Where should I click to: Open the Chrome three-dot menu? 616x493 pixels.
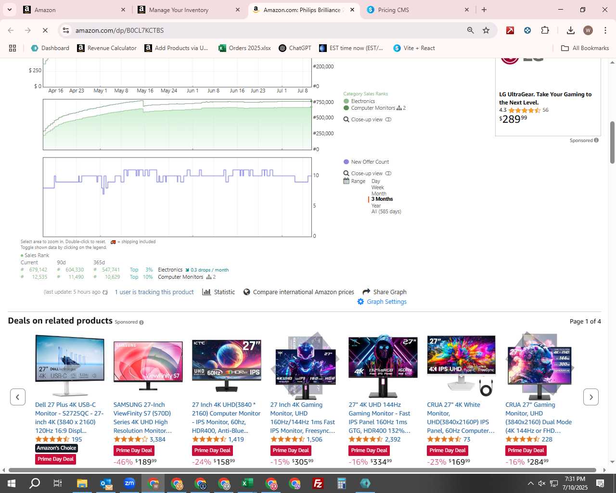605,30
